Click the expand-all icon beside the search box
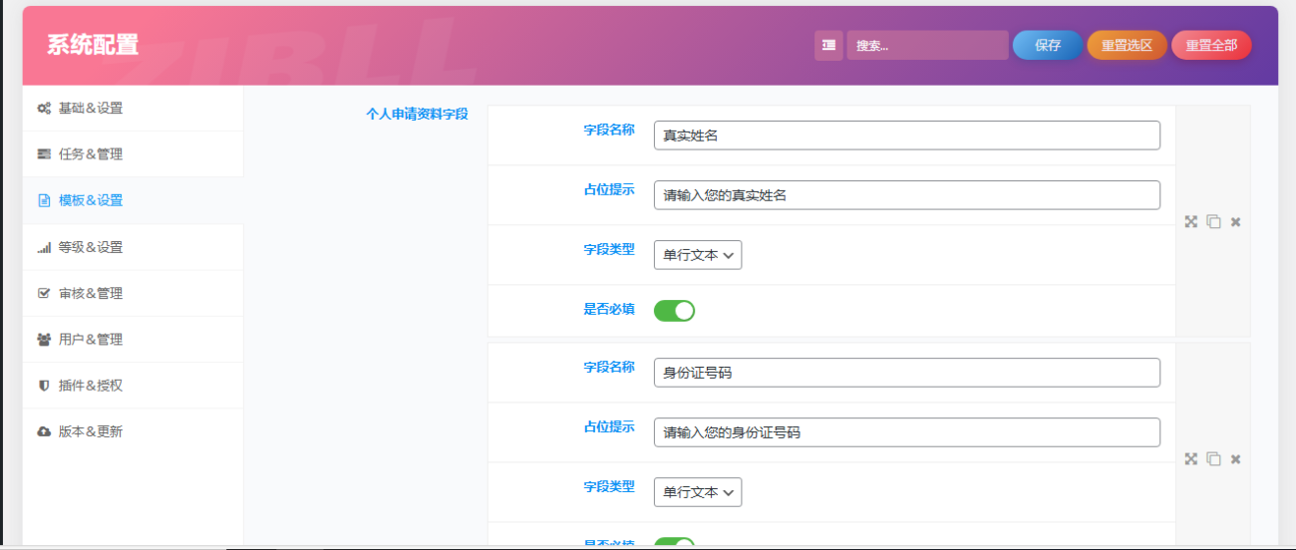1296x550 pixels. point(828,46)
